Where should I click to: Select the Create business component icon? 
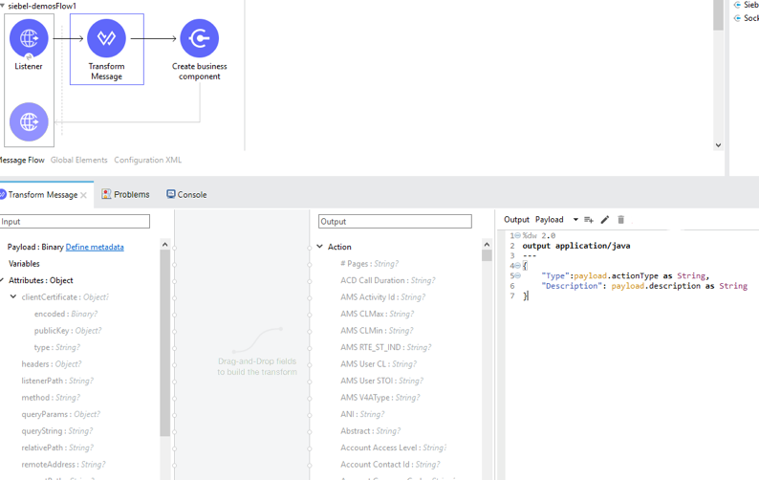click(199, 38)
